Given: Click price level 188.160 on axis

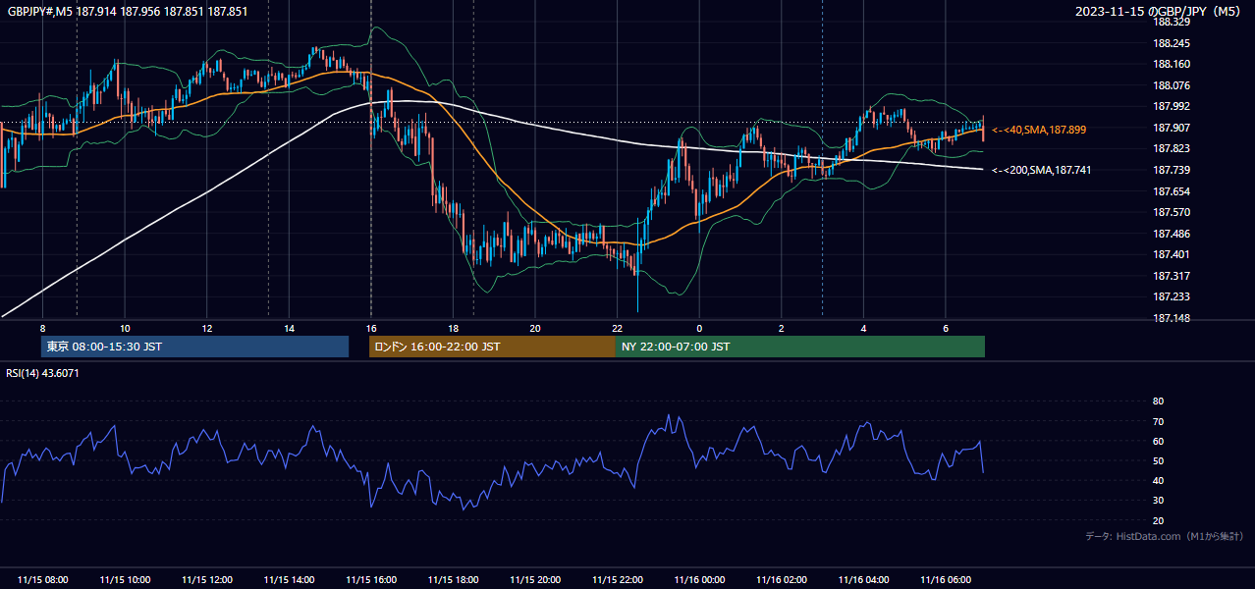Looking at the screenshot, I should click(1172, 65).
